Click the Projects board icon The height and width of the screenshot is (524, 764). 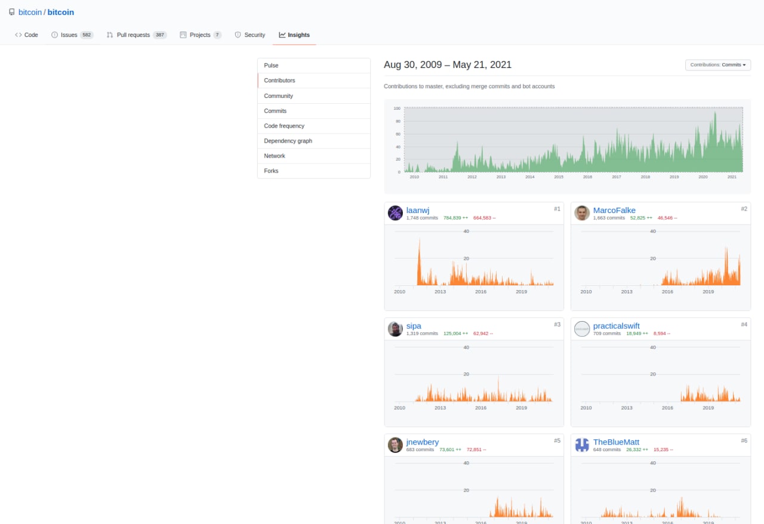[x=183, y=35]
